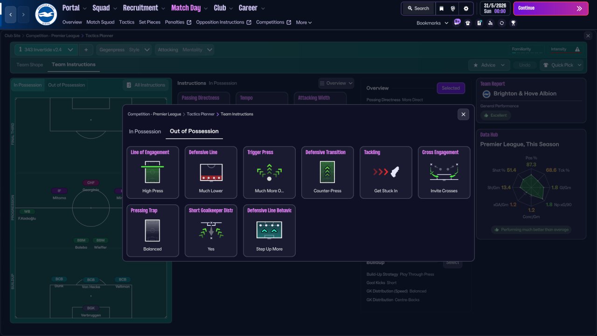Click the trophy shortcut icon
The height and width of the screenshot is (336, 597).
click(513, 23)
